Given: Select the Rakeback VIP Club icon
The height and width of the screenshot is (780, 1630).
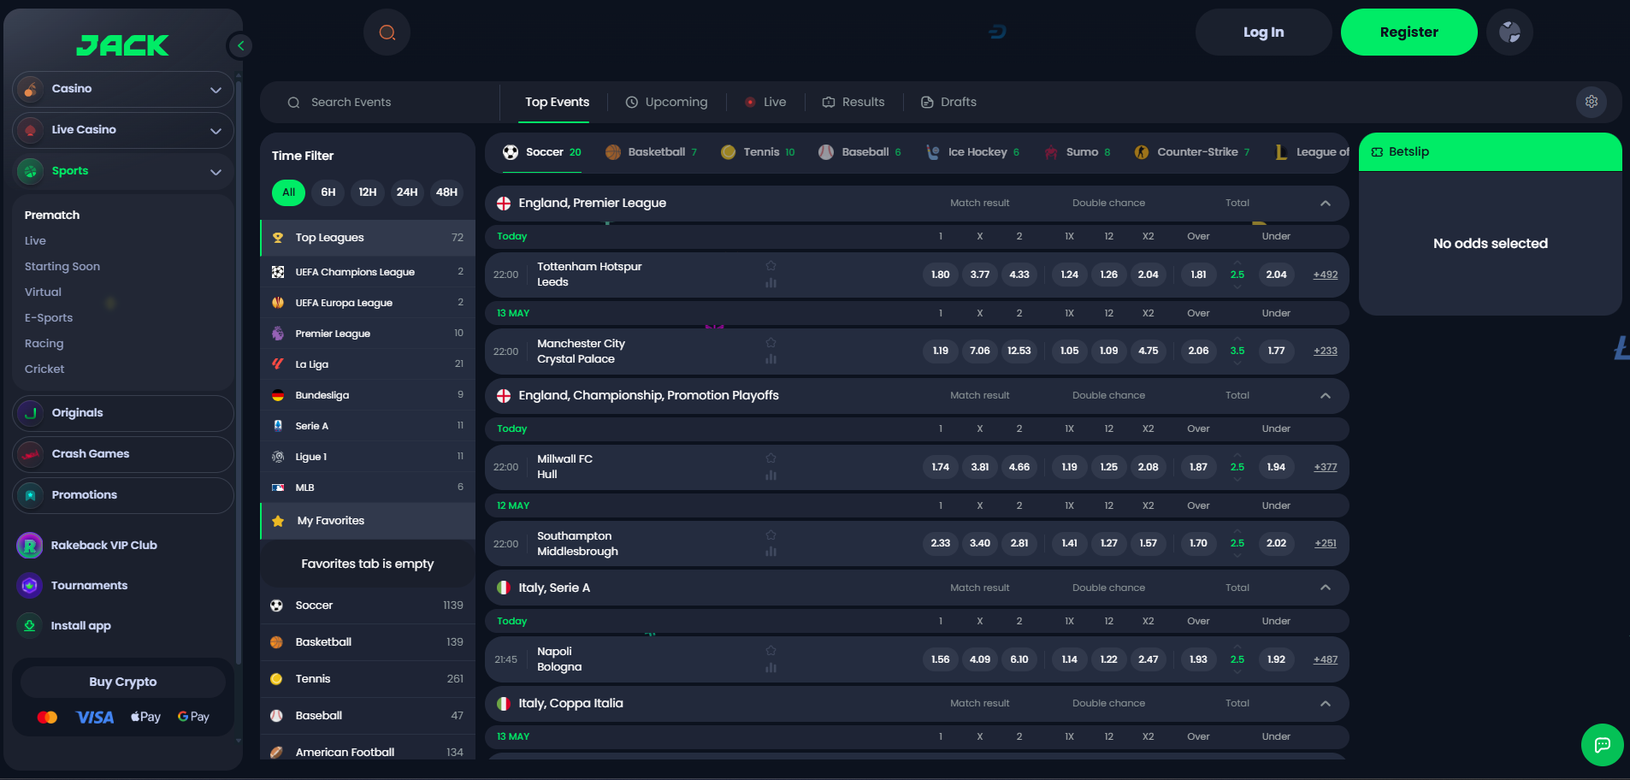Looking at the screenshot, I should click(x=30, y=545).
